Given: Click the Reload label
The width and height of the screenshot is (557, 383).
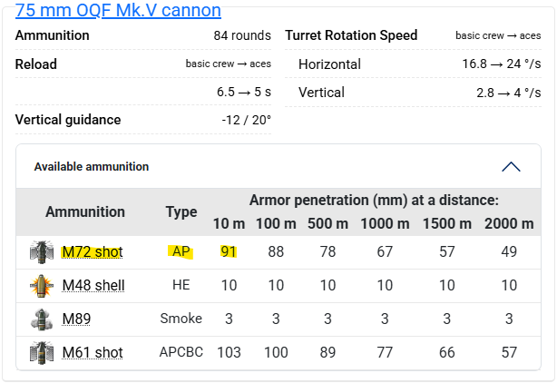Looking at the screenshot, I should pos(36,64).
